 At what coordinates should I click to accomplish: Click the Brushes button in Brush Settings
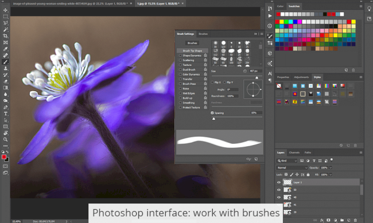click(x=192, y=43)
